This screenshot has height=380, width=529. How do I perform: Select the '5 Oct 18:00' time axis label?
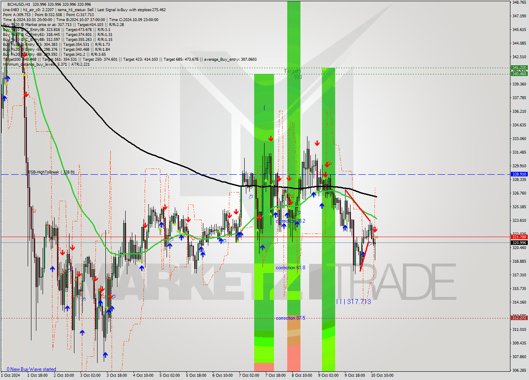click(x=196, y=375)
